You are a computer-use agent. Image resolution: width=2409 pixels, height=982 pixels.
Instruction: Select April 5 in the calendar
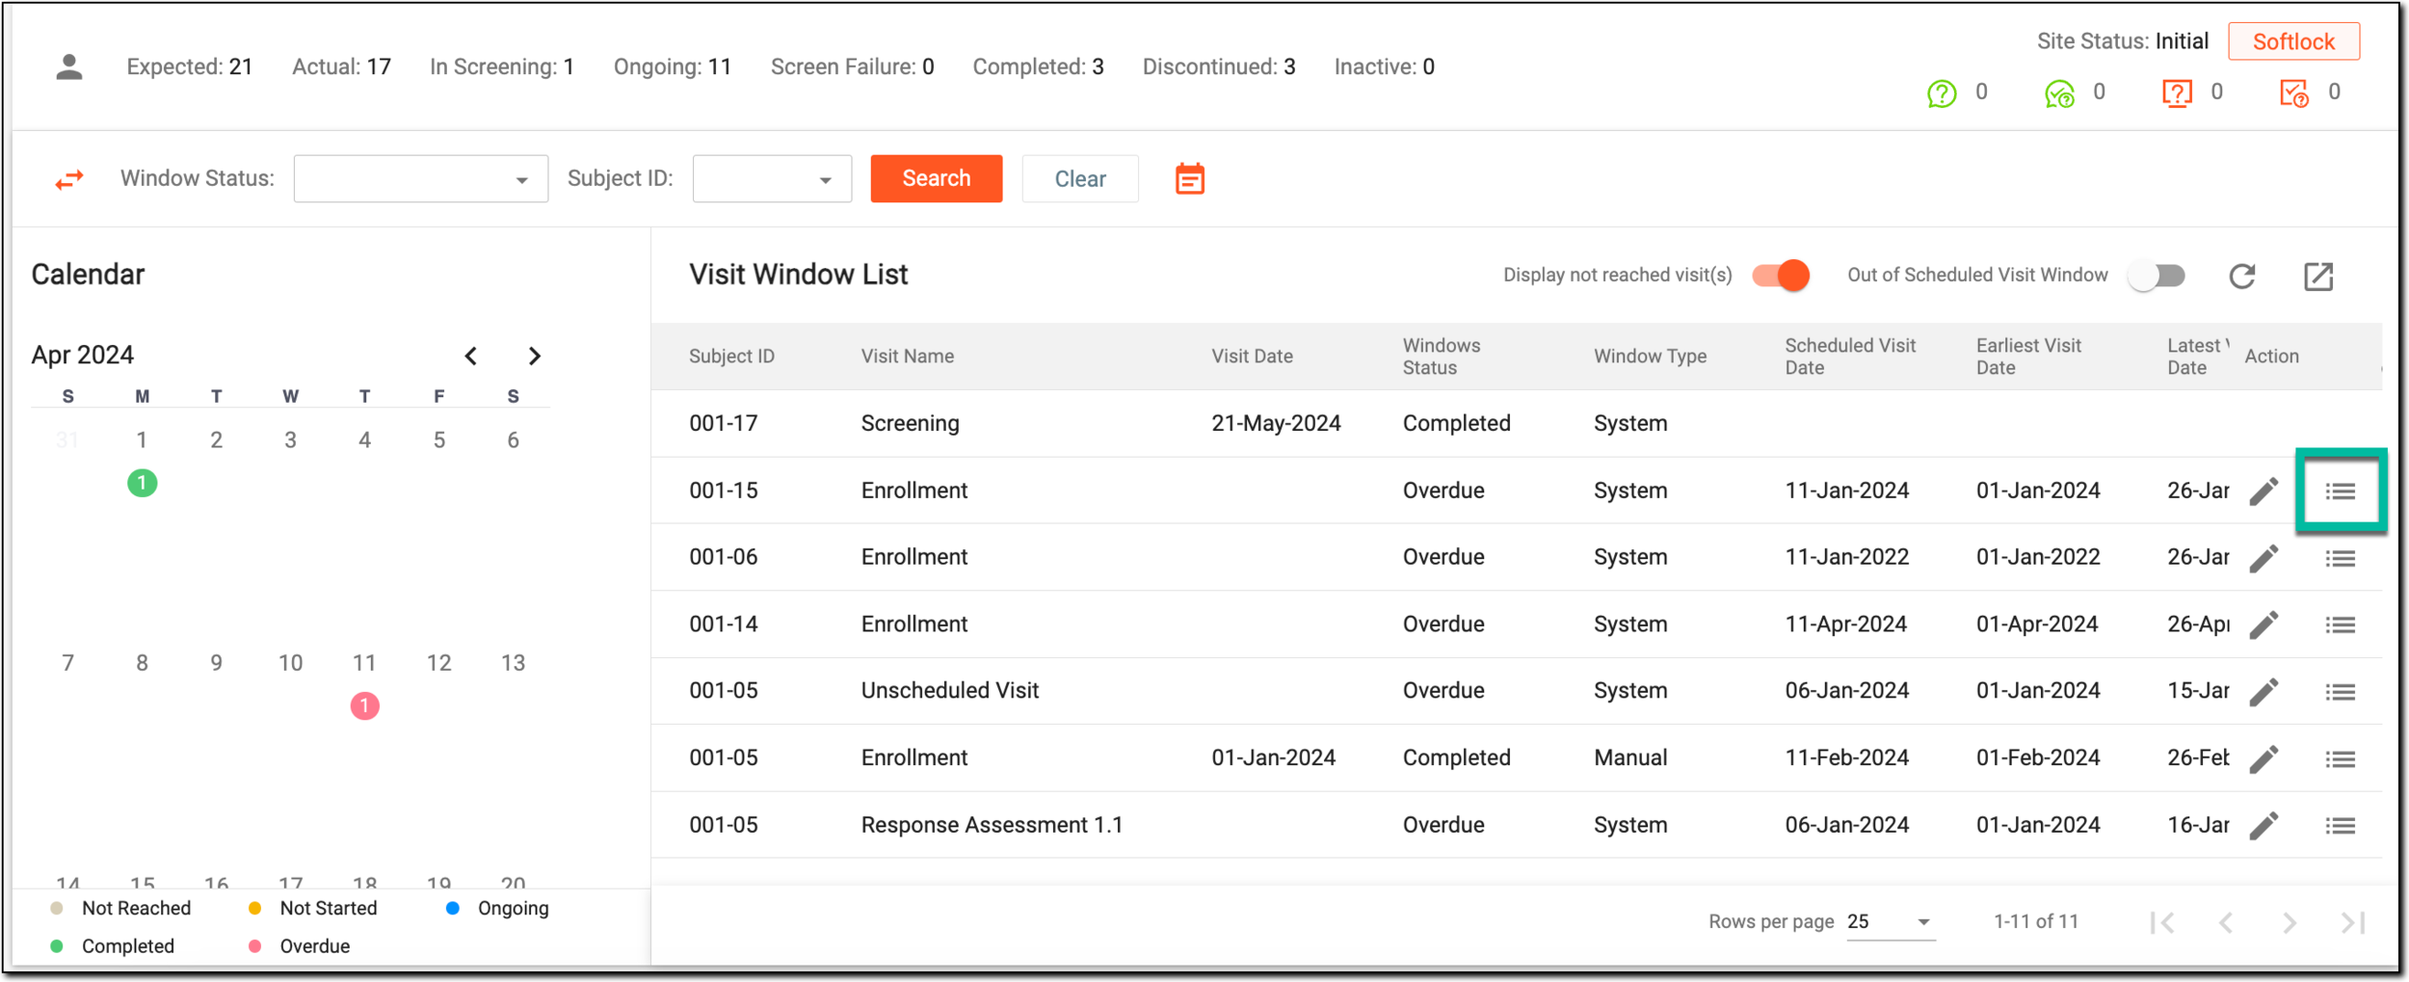coord(438,440)
